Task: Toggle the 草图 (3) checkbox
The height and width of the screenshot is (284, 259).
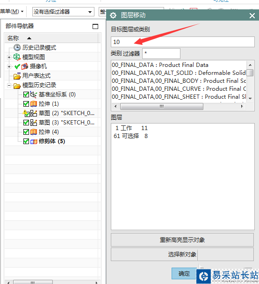Action: 26,123
